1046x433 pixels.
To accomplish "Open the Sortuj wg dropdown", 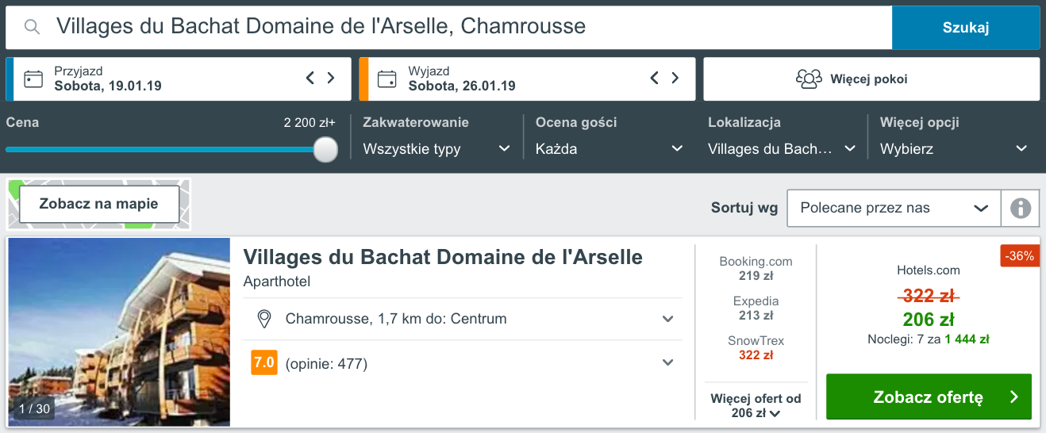I will 894,209.
